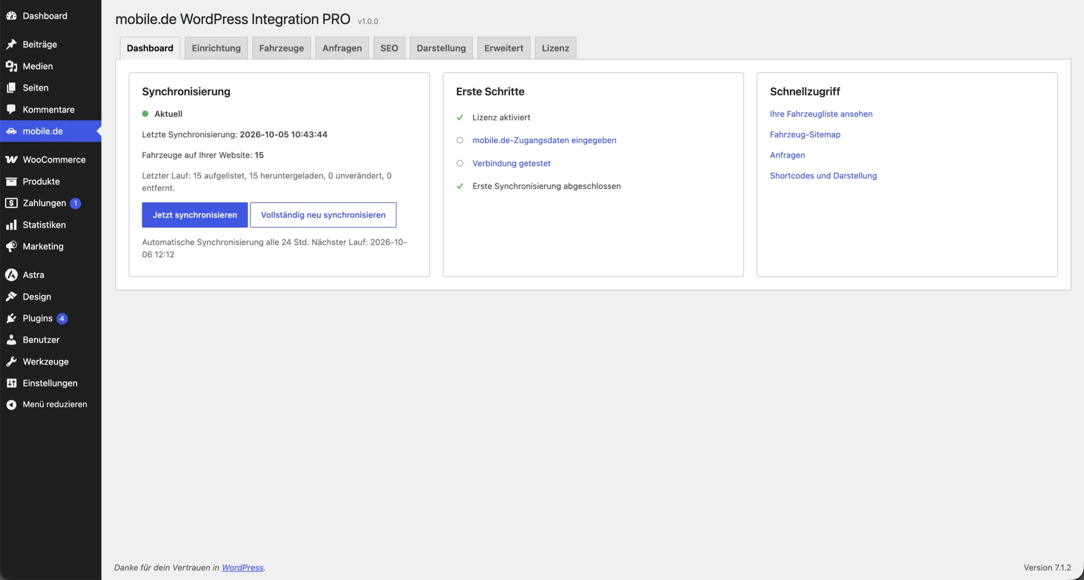Click the Zahlungen notification badge showing 1
The height and width of the screenshot is (580, 1084).
pyautogui.click(x=75, y=204)
